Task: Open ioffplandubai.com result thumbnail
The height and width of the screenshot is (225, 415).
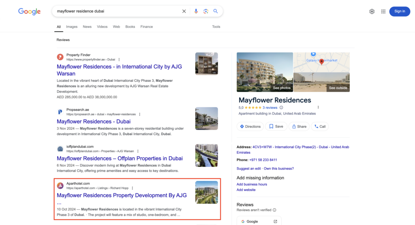Action: 206,155
